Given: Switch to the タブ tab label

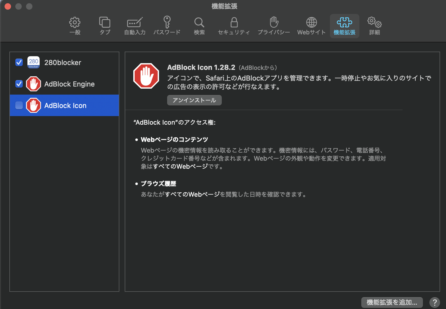Looking at the screenshot, I should click(x=105, y=32).
